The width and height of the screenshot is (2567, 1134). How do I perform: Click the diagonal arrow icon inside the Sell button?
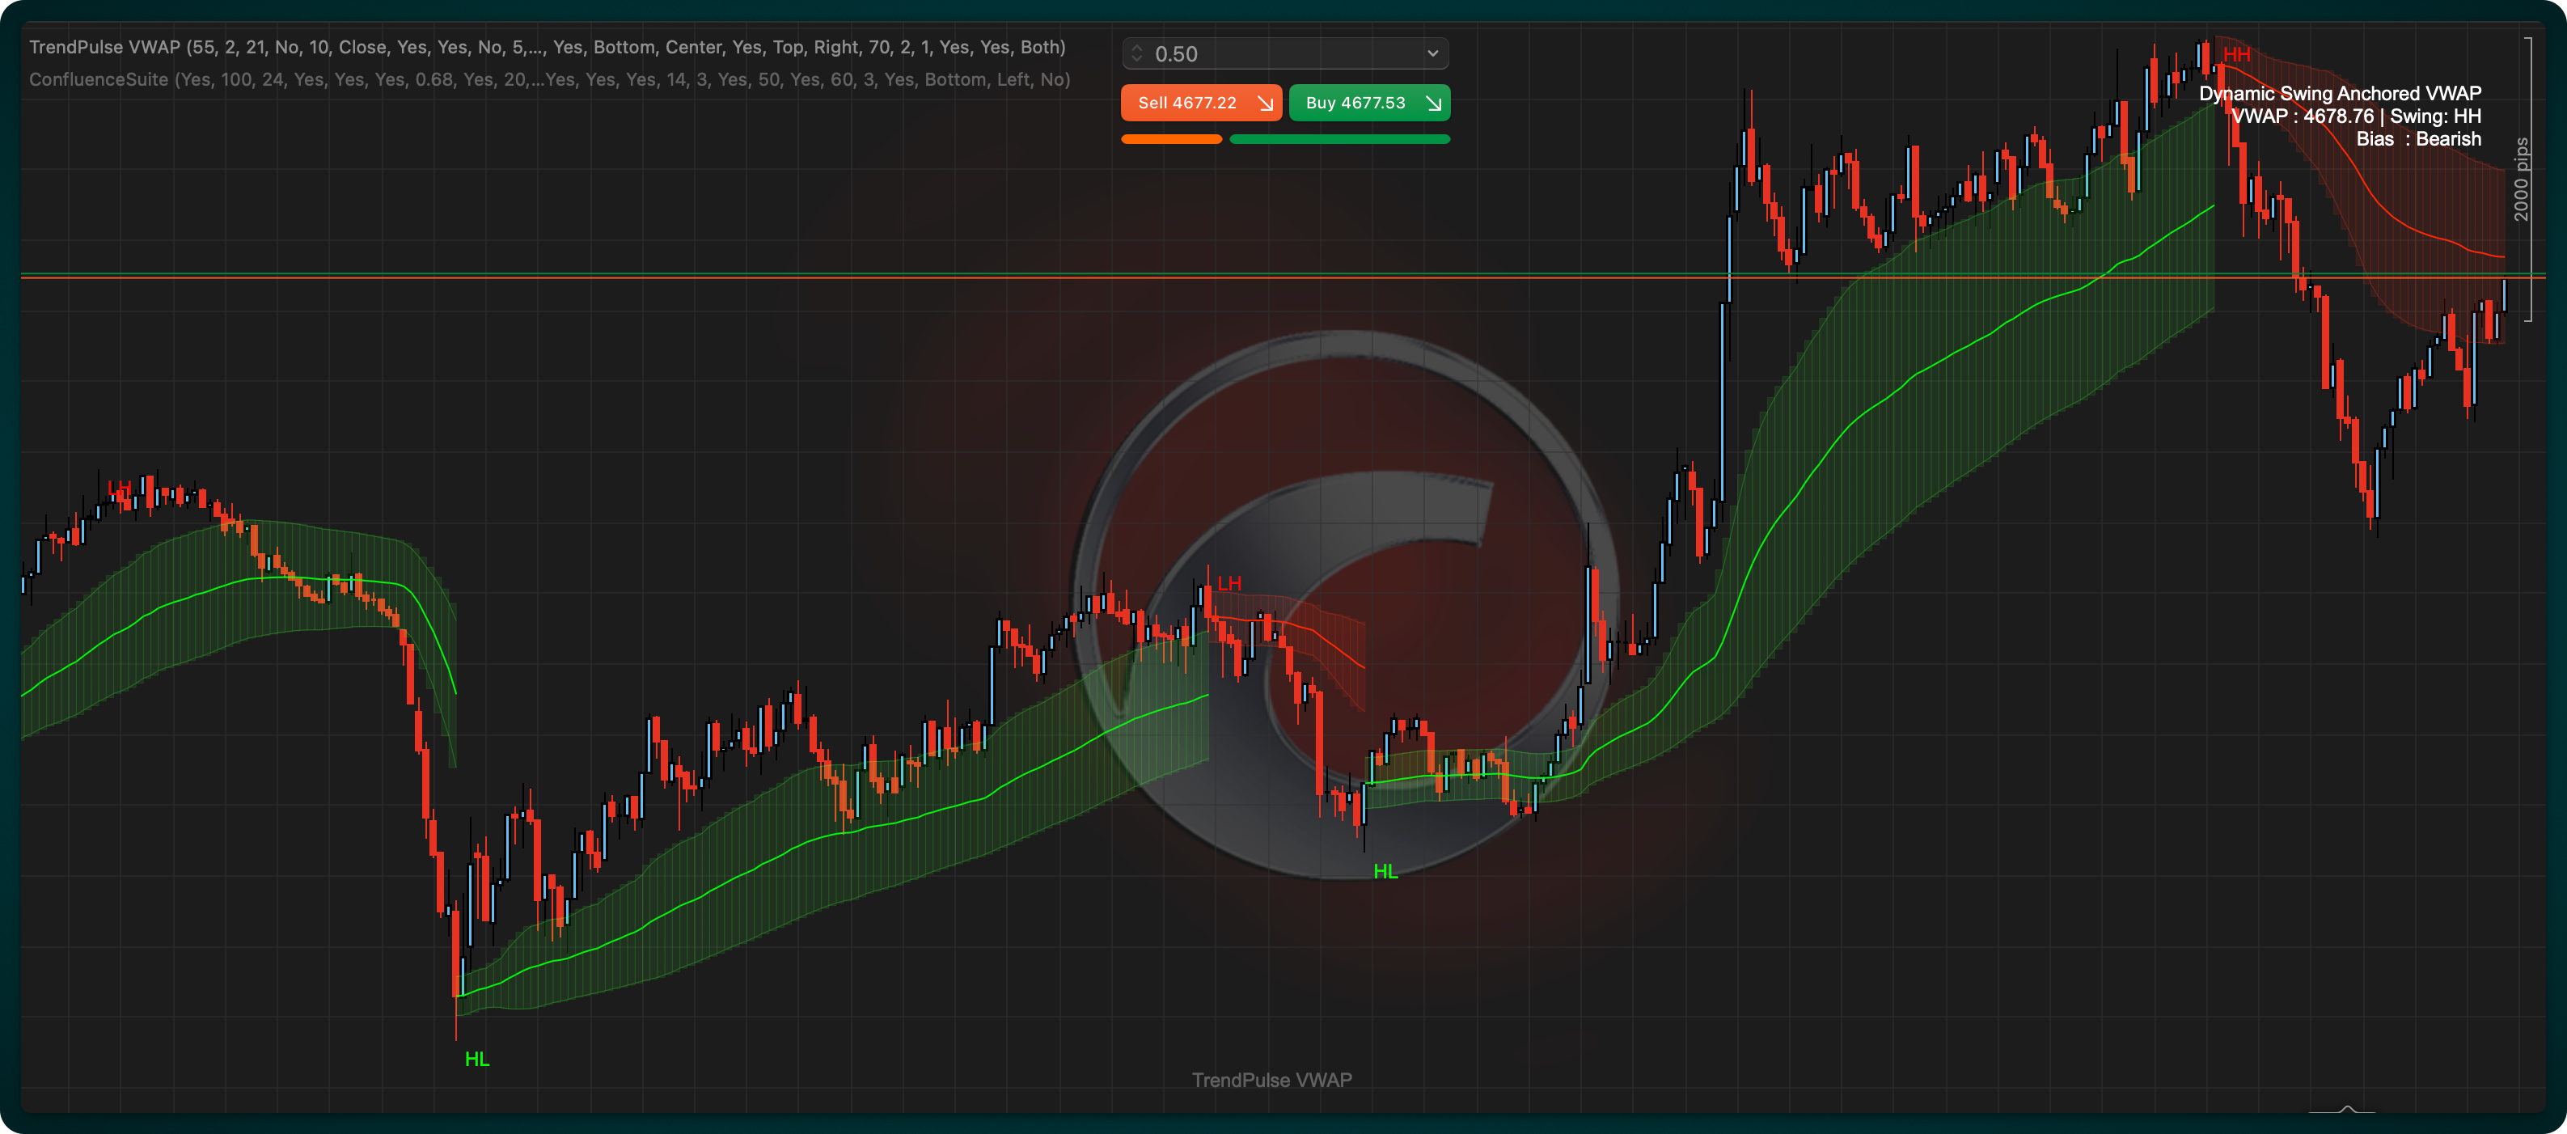[1265, 103]
